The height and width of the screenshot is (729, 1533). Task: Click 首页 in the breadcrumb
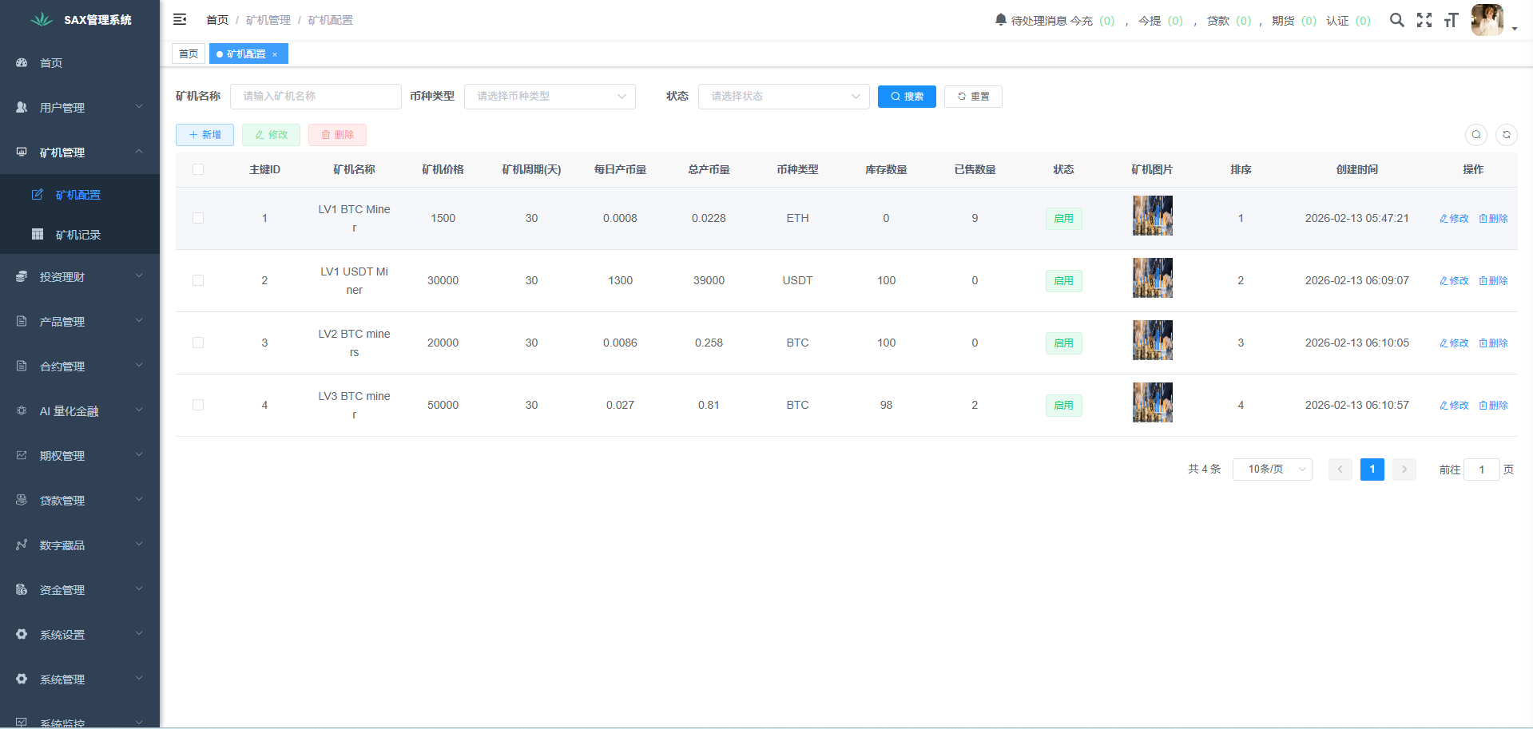tap(217, 20)
